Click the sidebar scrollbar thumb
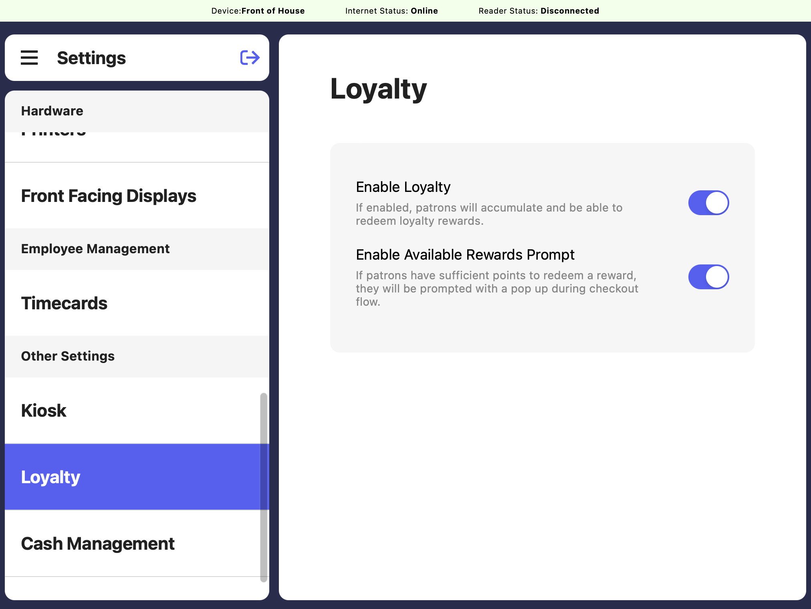 pos(263,487)
